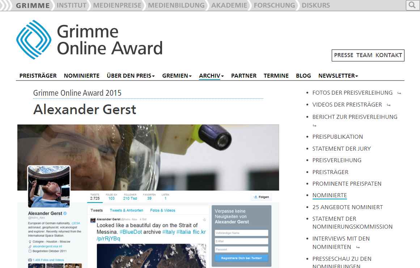Click the E-Mail input field
The height and width of the screenshot is (268, 420).
click(241, 241)
